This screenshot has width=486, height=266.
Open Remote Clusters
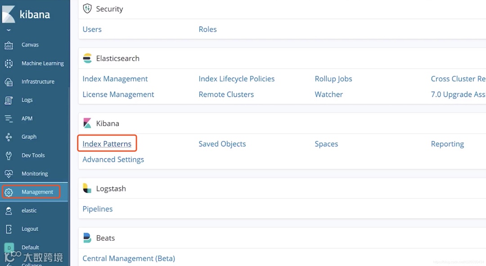[226, 94]
